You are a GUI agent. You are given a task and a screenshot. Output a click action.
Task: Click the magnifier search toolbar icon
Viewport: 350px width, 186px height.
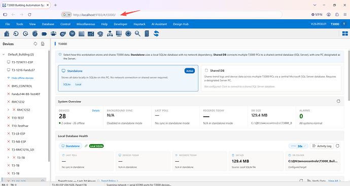(x=137, y=33)
